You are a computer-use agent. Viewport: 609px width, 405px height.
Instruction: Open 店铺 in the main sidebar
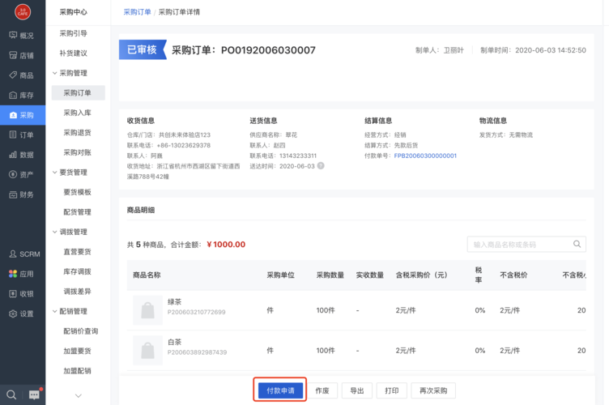[22, 56]
